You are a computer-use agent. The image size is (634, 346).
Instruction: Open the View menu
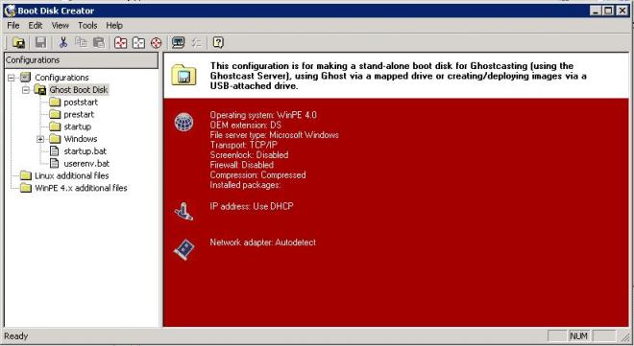(x=60, y=26)
